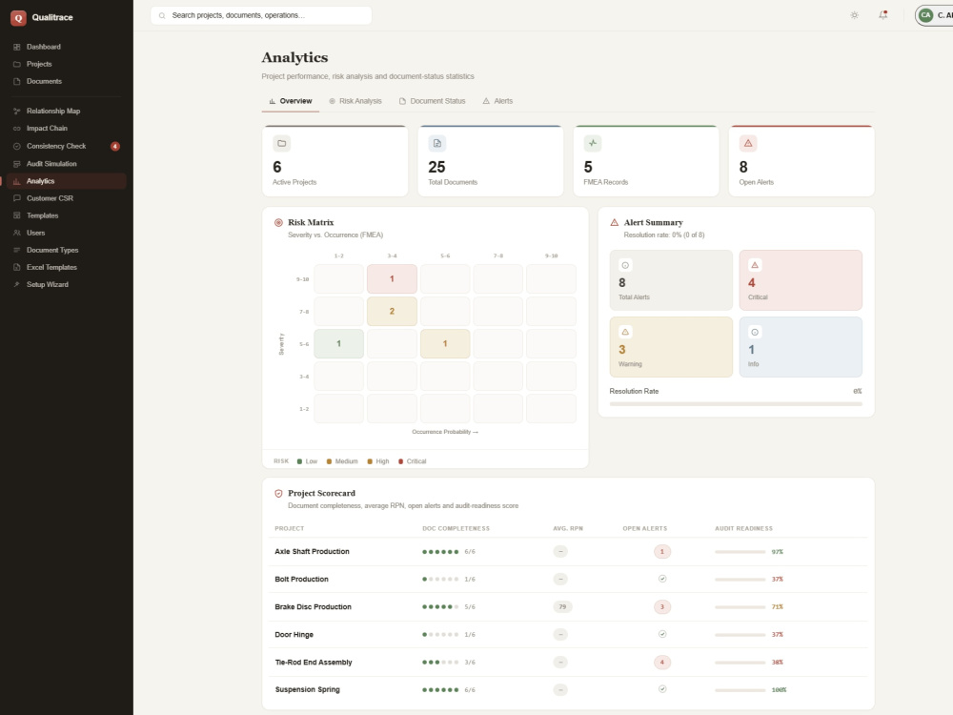
Task: Open notifications bell
Action: pos(883,15)
